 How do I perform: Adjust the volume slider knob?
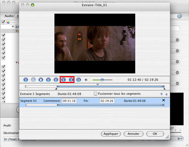click(x=102, y=80)
